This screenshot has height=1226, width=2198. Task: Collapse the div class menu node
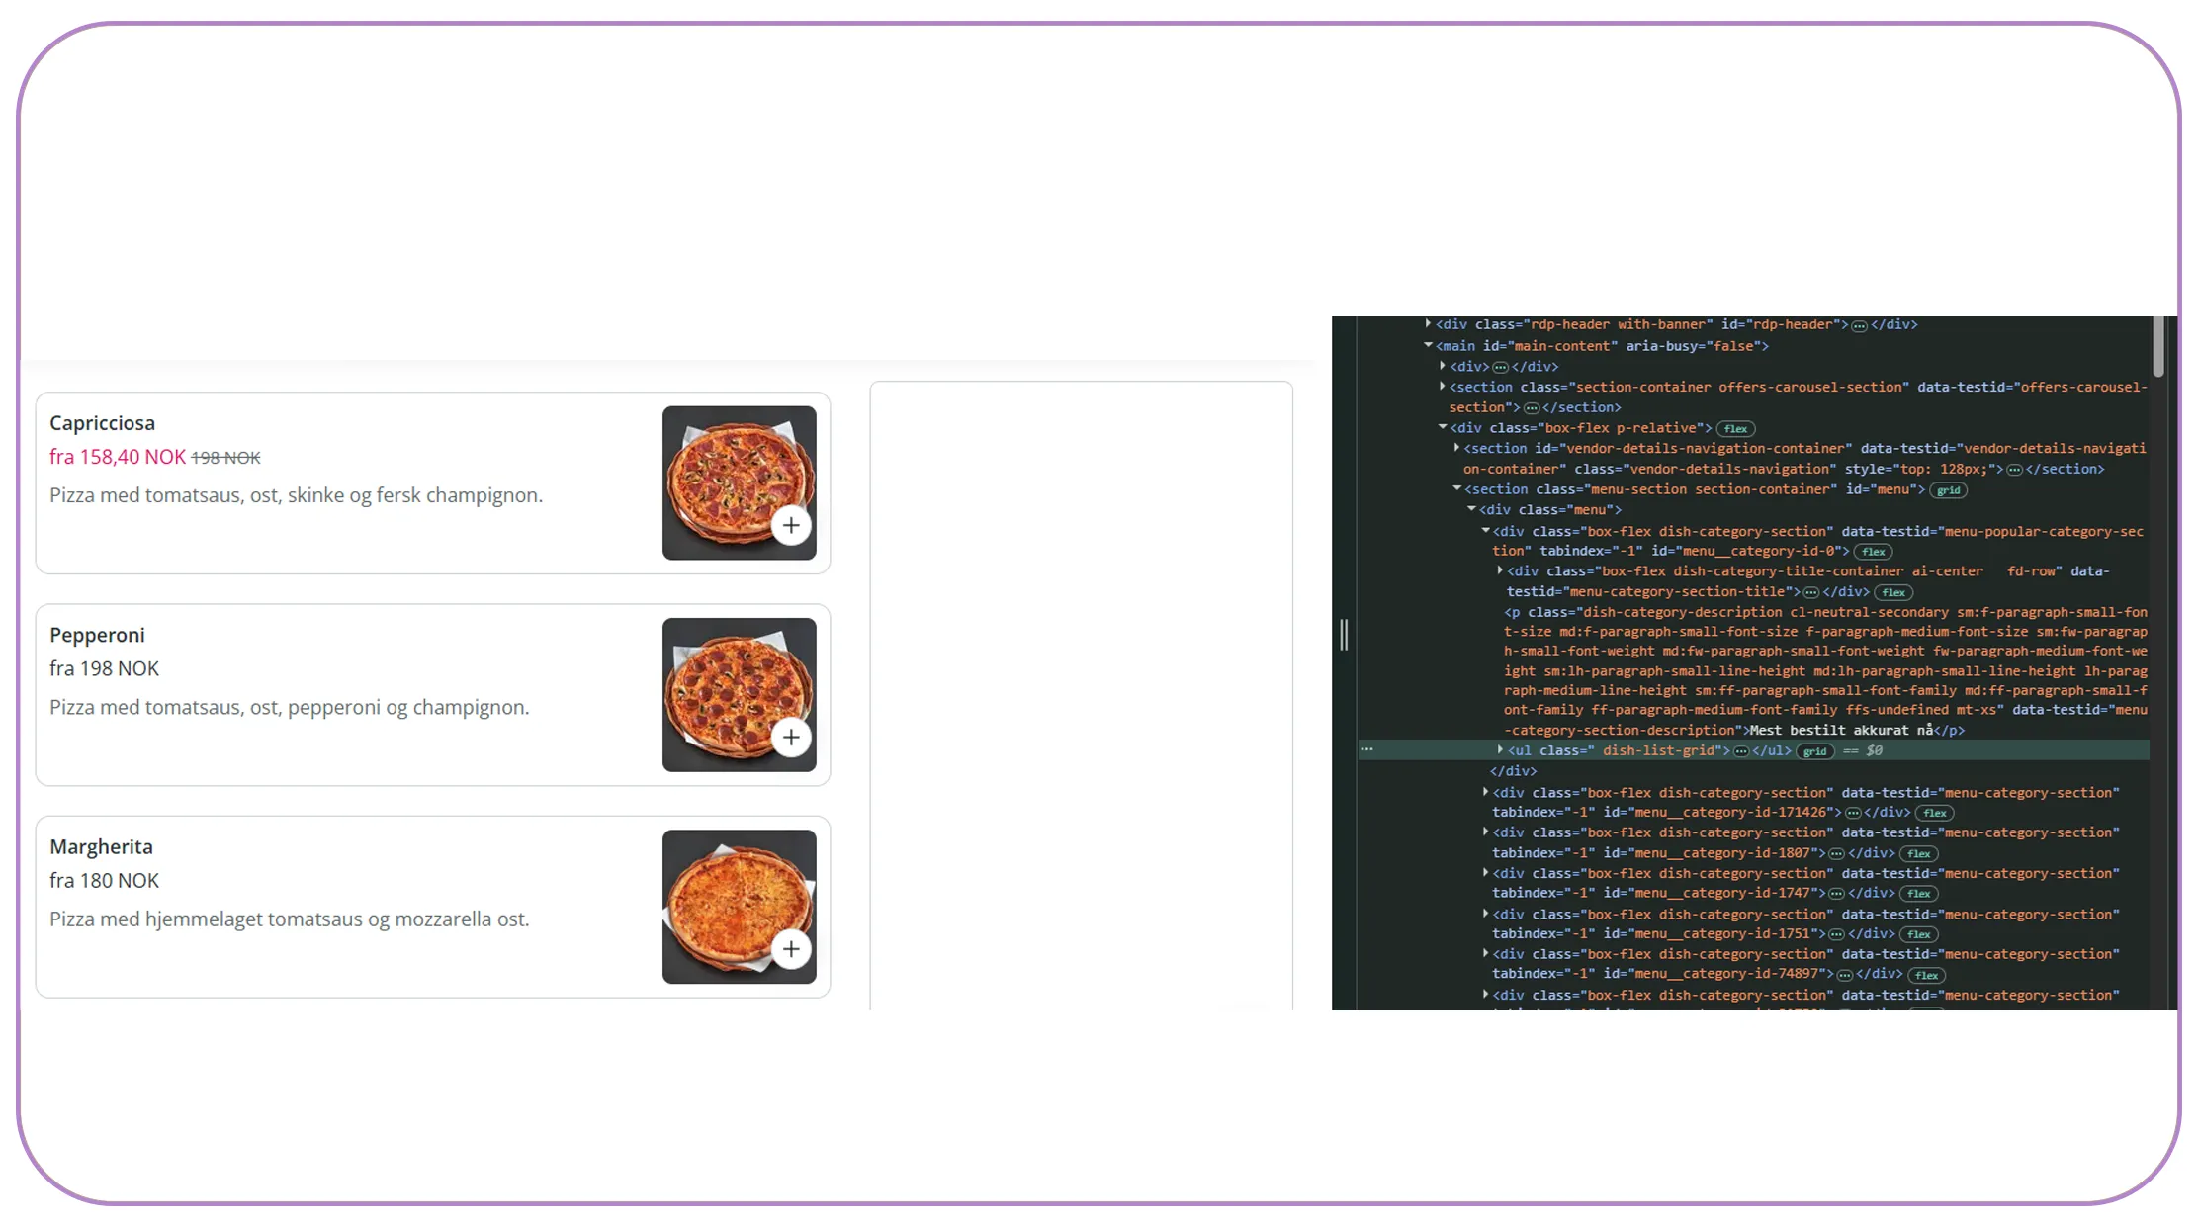point(1471,509)
